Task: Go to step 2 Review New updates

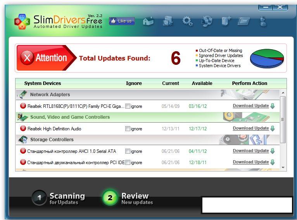Action: point(128,198)
